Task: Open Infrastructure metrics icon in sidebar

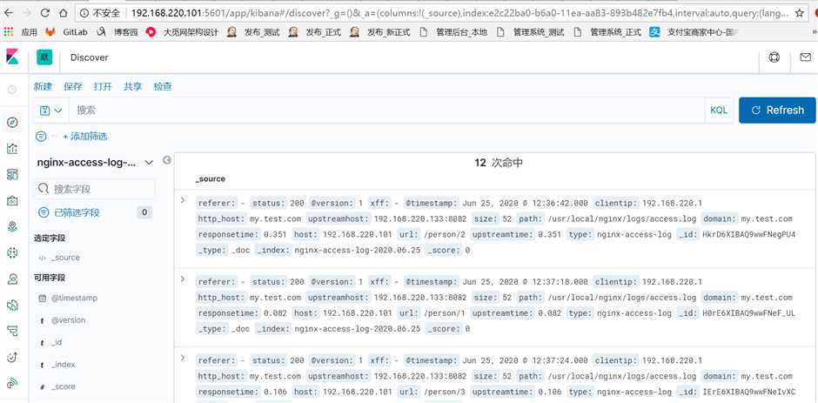Action: (x=12, y=279)
